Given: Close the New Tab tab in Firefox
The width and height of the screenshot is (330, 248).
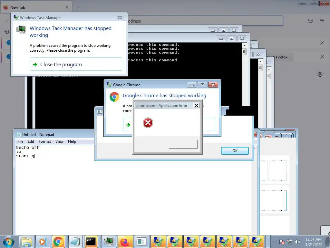Looking at the screenshot, I should (67, 7).
